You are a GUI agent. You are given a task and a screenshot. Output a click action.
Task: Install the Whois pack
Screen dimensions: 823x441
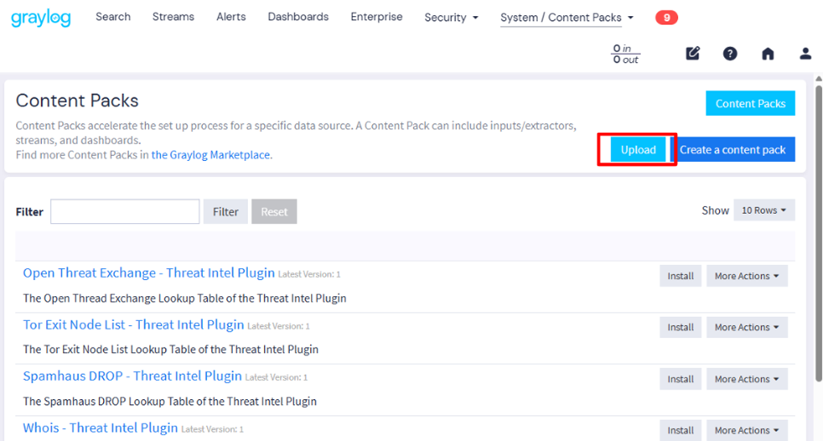pyautogui.click(x=680, y=431)
